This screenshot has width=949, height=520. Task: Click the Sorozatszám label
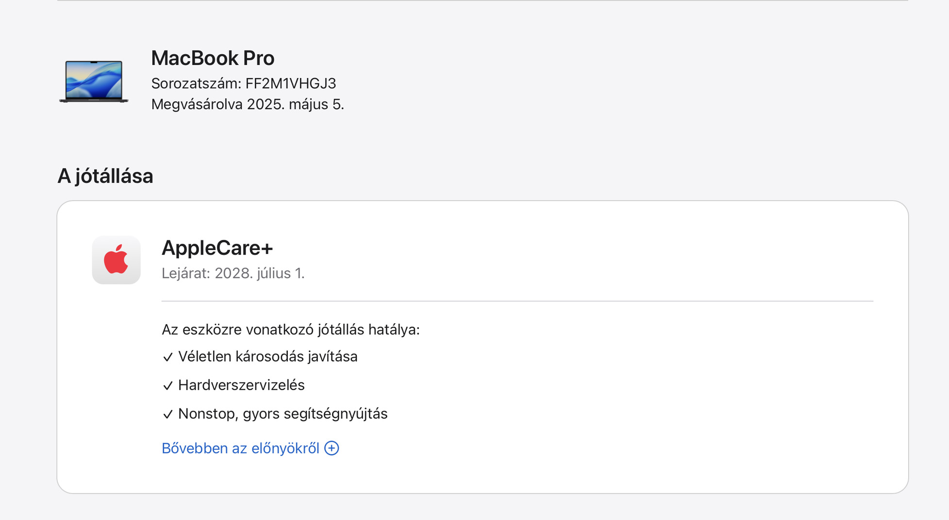click(x=196, y=83)
